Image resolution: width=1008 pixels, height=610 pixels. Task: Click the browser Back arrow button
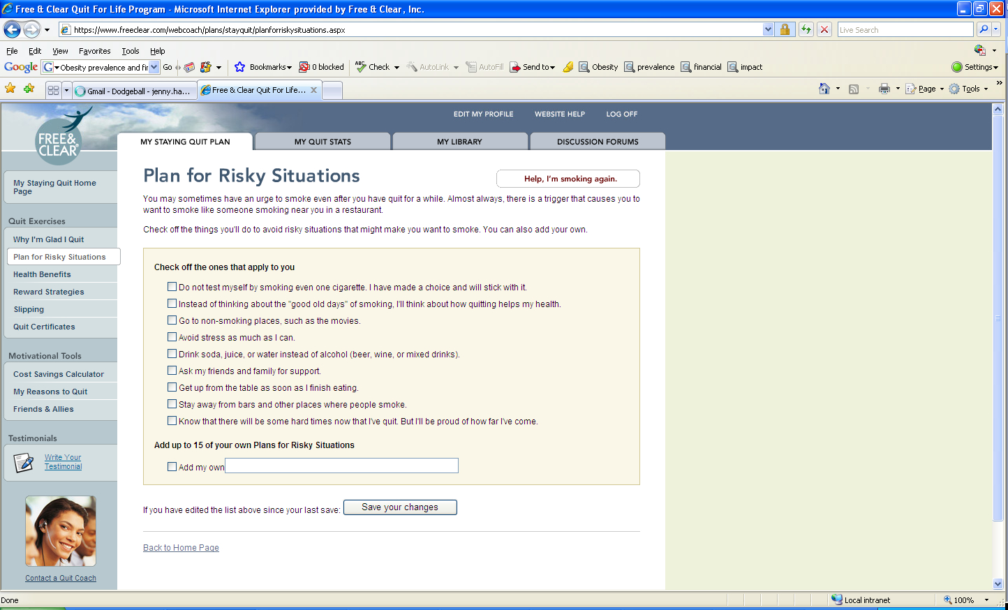(x=13, y=29)
